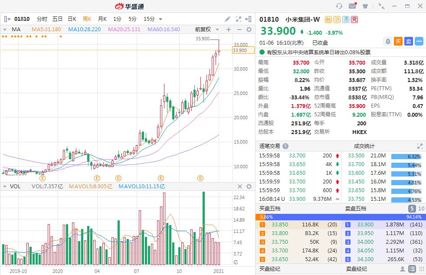The width and height of the screenshot is (426, 275).
Task: Switch to 5分 chart
Action: point(132,19)
